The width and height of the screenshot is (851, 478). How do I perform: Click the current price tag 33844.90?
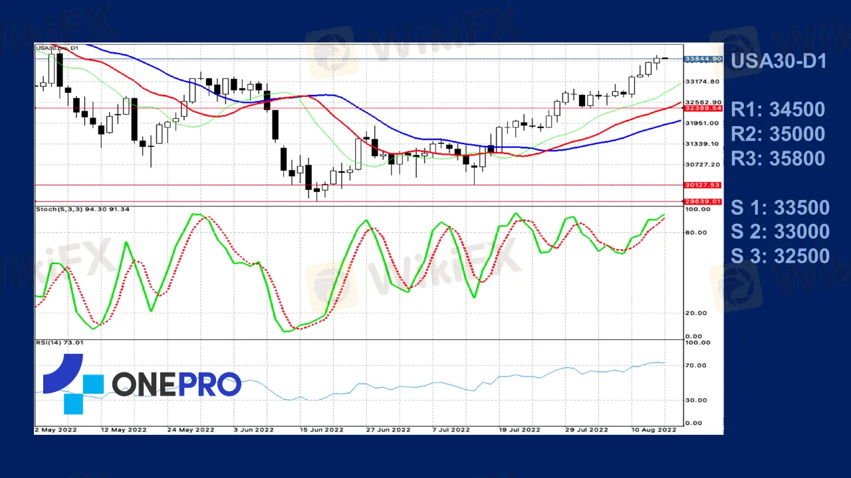pyautogui.click(x=703, y=59)
